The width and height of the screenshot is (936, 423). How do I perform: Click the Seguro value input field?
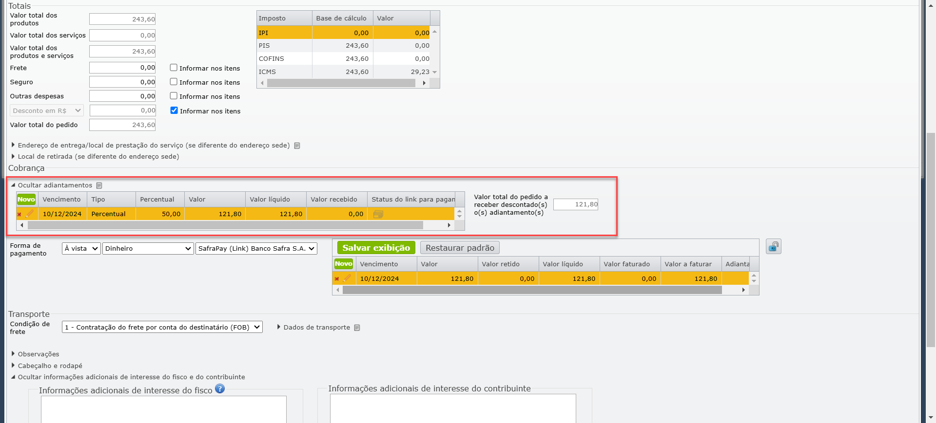pos(122,82)
